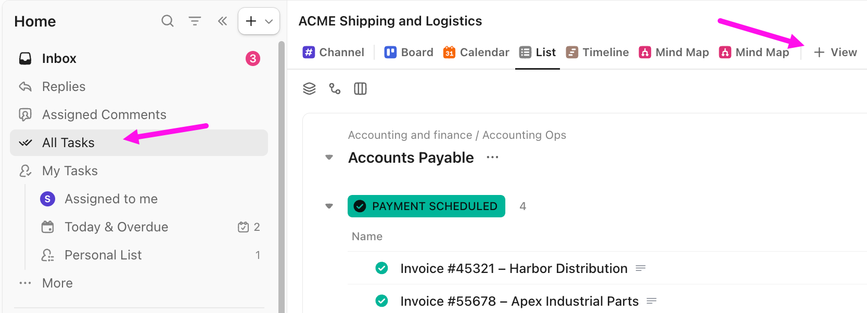Open Inbox in the sidebar
The image size is (867, 313).
coord(59,59)
